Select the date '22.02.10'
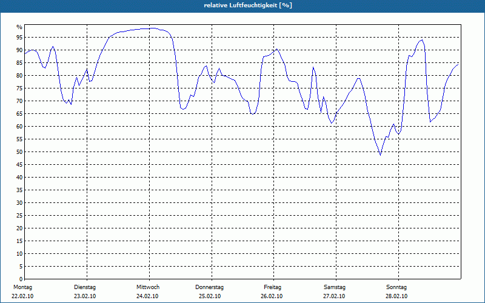The width and height of the screenshot is (485, 303). coord(22,296)
